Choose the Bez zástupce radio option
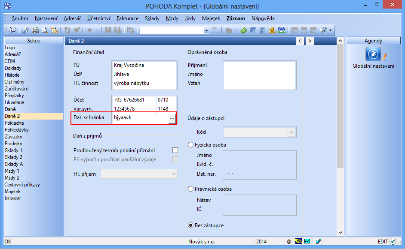This screenshot has width=405, height=249. click(190, 225)
